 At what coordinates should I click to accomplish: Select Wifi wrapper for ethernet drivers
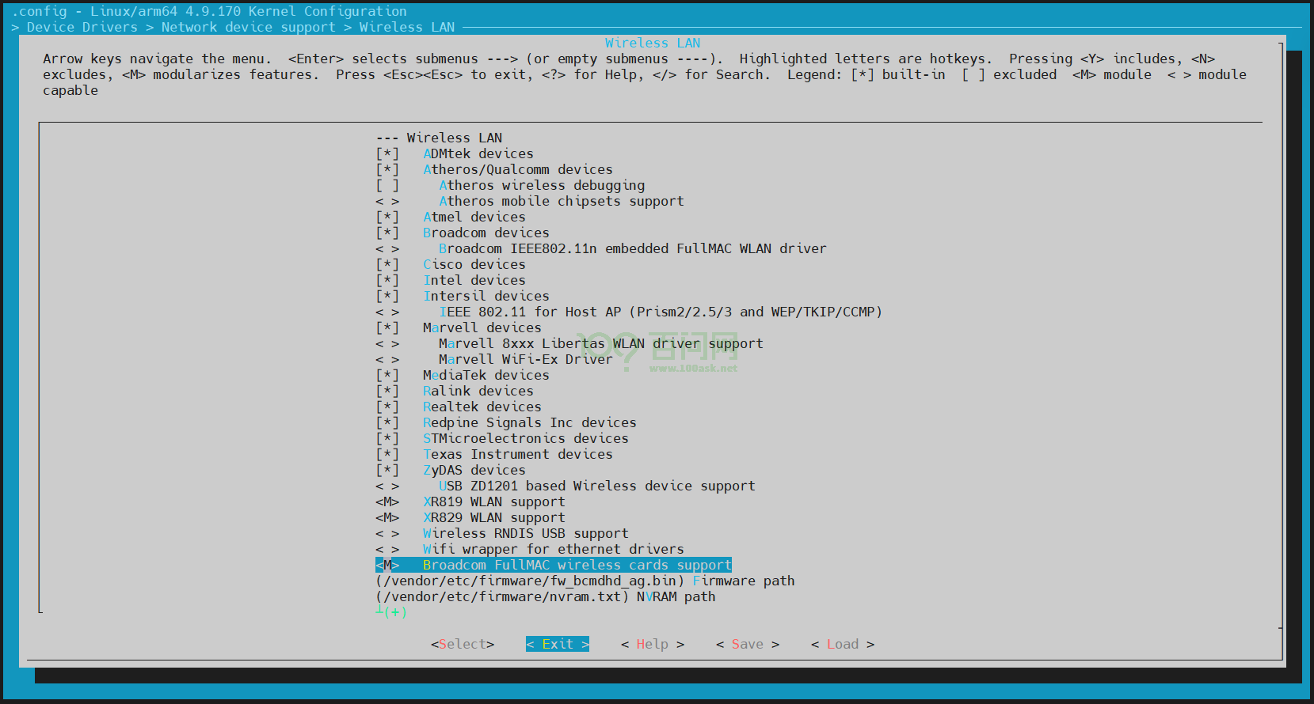(553, 549)
